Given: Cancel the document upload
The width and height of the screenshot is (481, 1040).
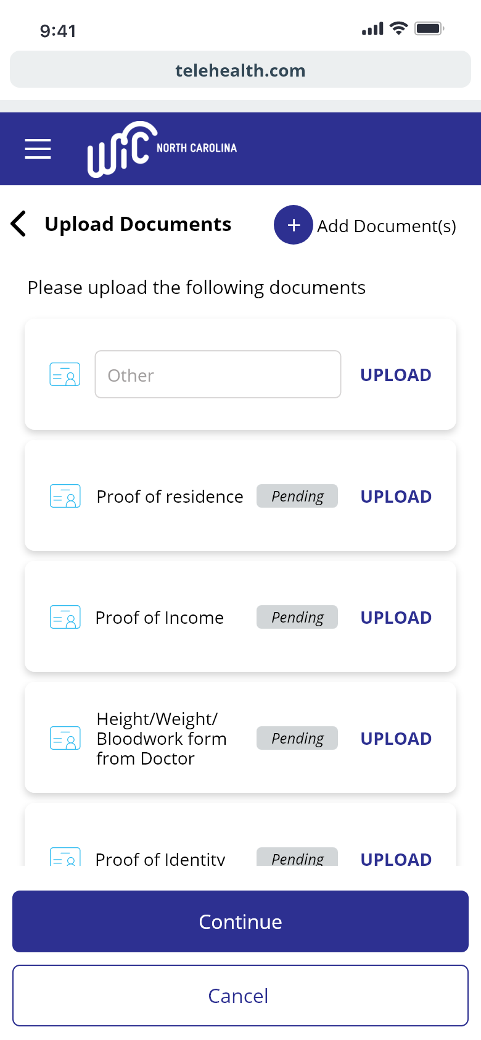Looking at the screenshot, I should [x=240, y=996].
